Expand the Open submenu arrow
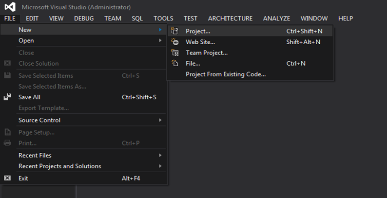Screen dimensions: 387x198 click(160, 40)
